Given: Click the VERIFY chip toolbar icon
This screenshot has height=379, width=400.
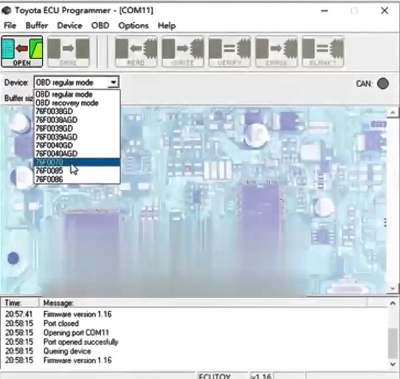Looking at the screenshot, I should coord(229,52).
